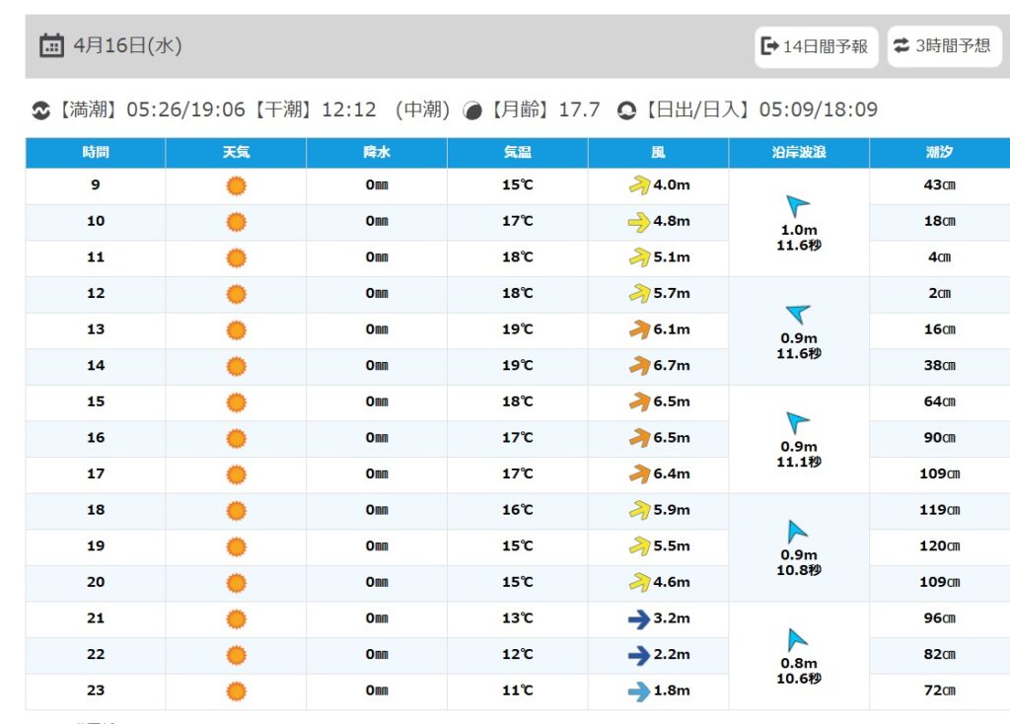
Task: Click the 05:26/19:06 high tide times
Action: click(185, 110)
